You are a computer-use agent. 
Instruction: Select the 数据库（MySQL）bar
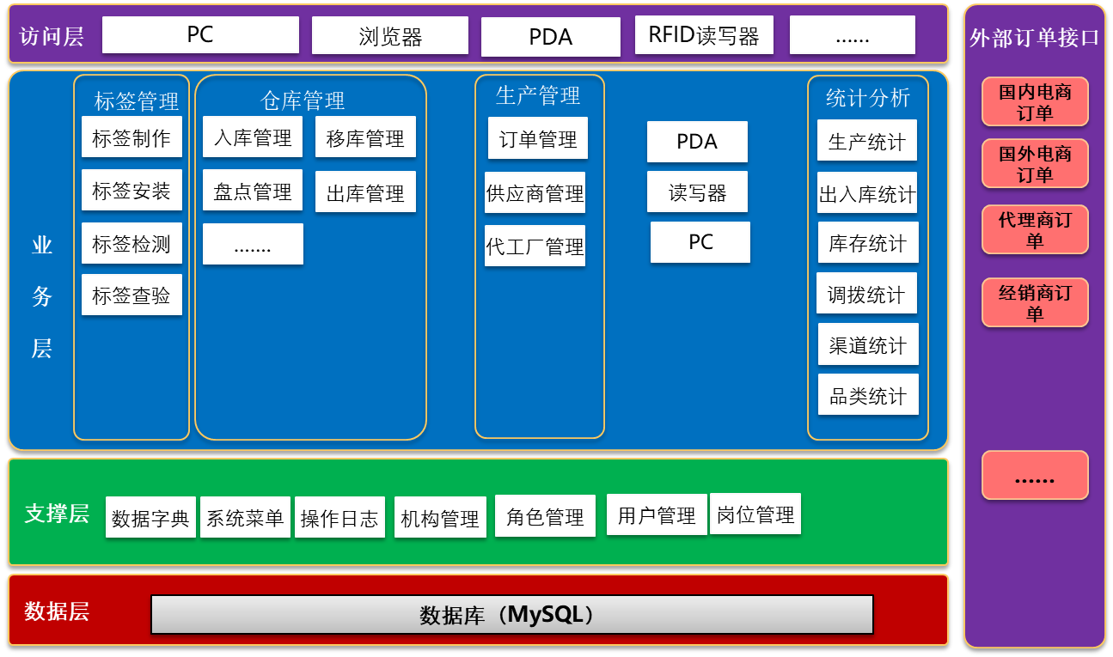[512, 615]
